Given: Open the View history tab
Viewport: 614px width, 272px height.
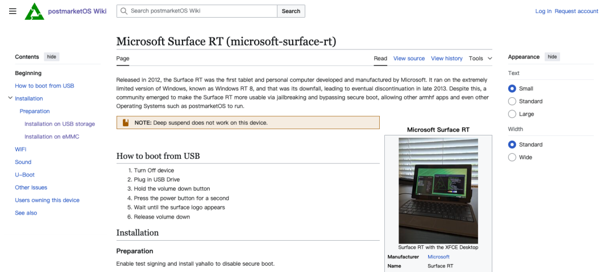Looking at the screenshot, I should pyautogui.click(x=446, y=59).
